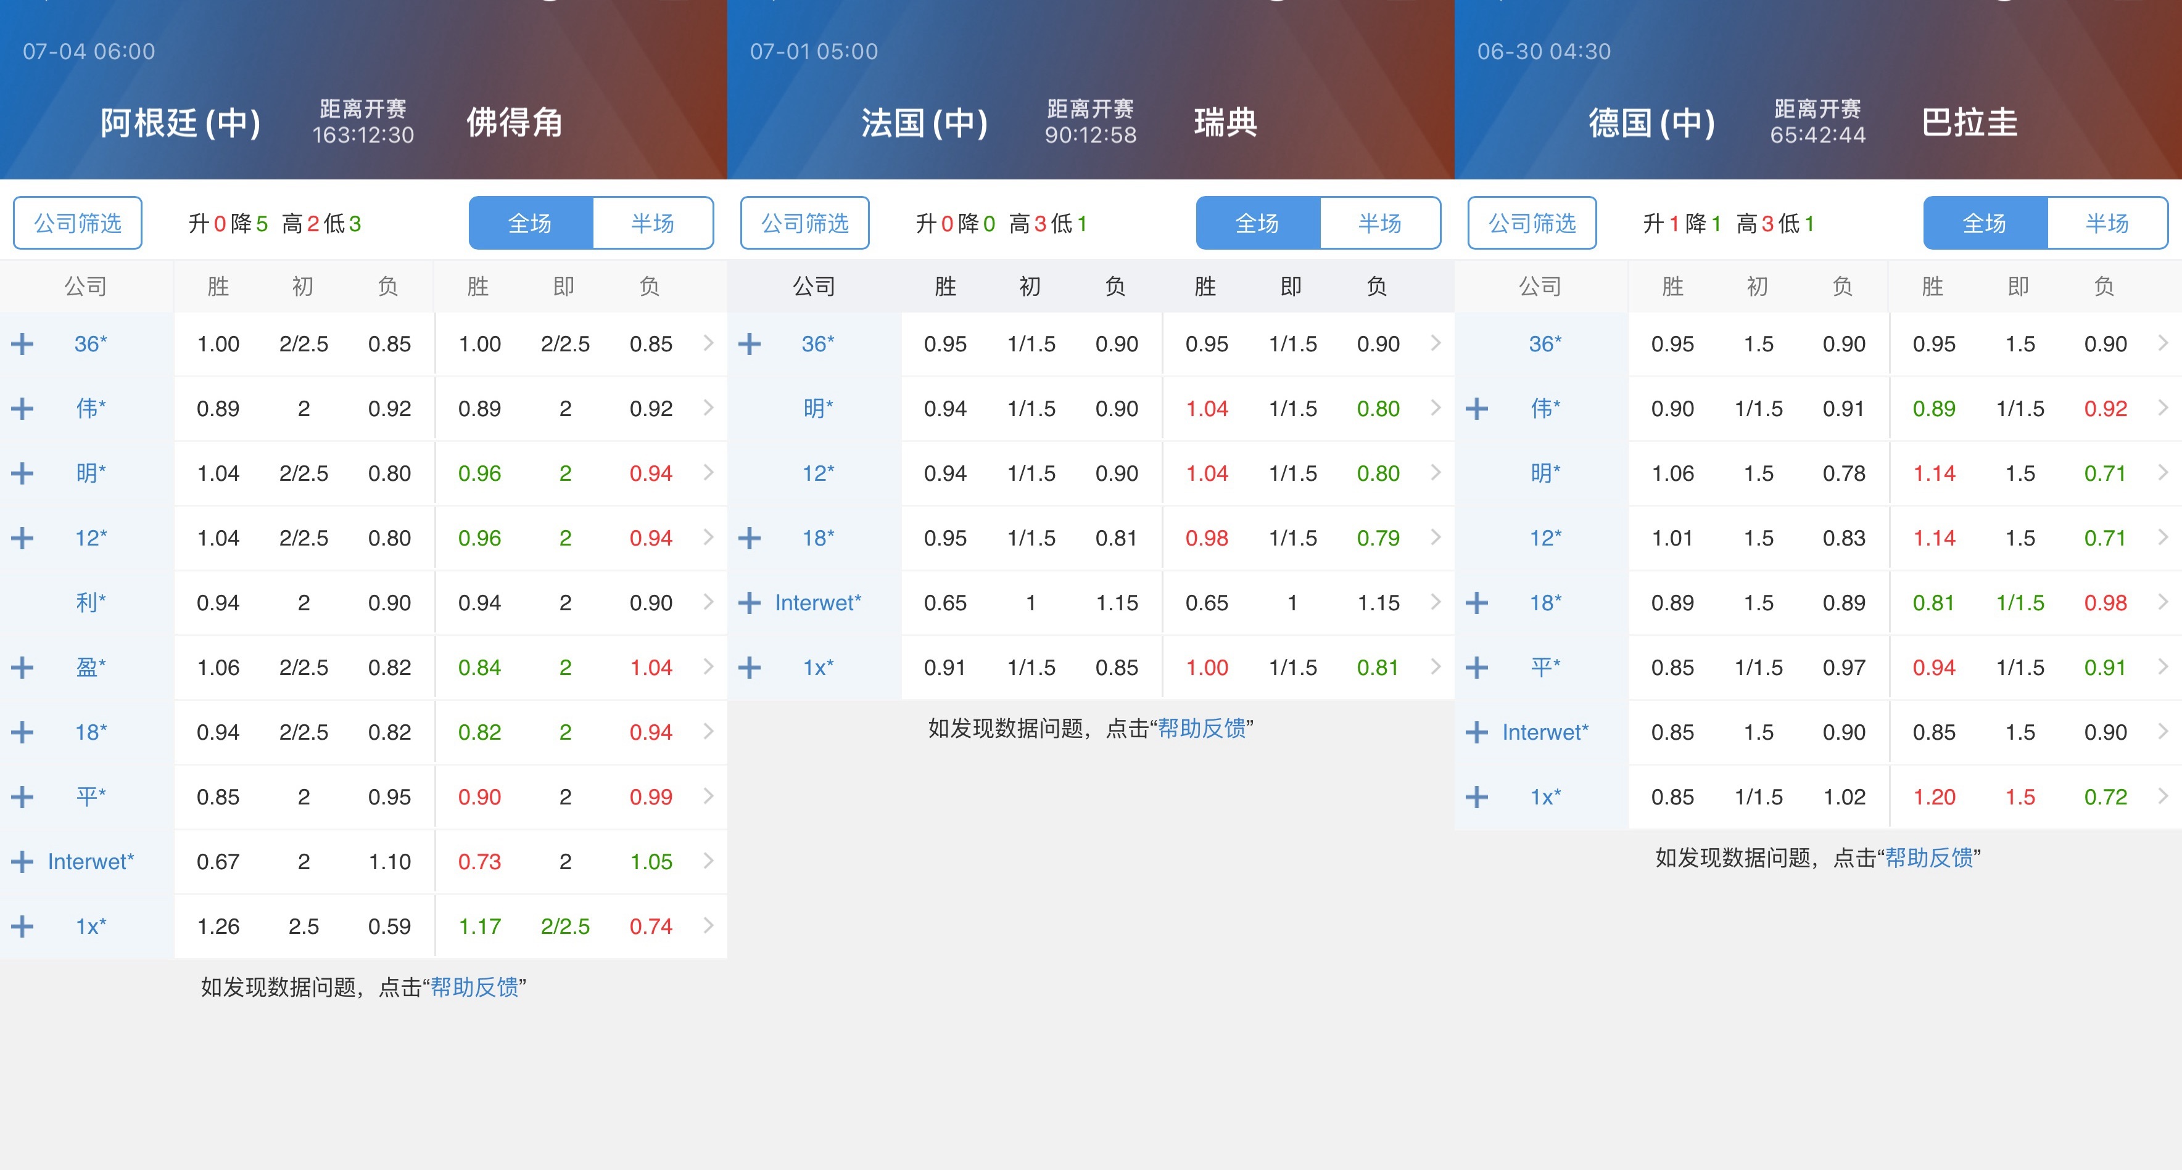Open 明* row detail chevron in France panel
This screenshot has height=1170, width=2182.
(x=1436, y=408)
